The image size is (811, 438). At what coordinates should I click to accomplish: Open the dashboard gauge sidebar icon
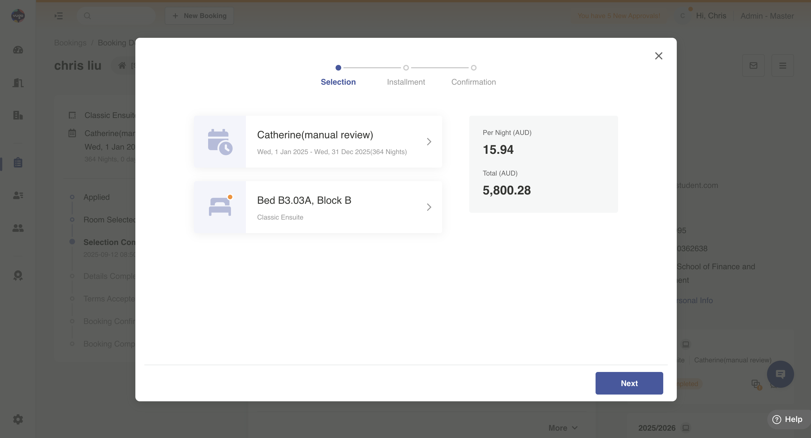pos(18,50)
